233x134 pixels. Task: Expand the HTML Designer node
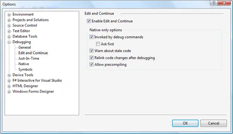[9, 86]
